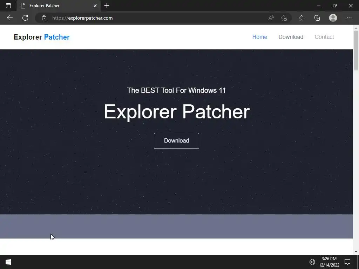This screenshot has height=269, width=359.
Task: Refresh the page with the reload icon
Action: [x=25, y=18]
